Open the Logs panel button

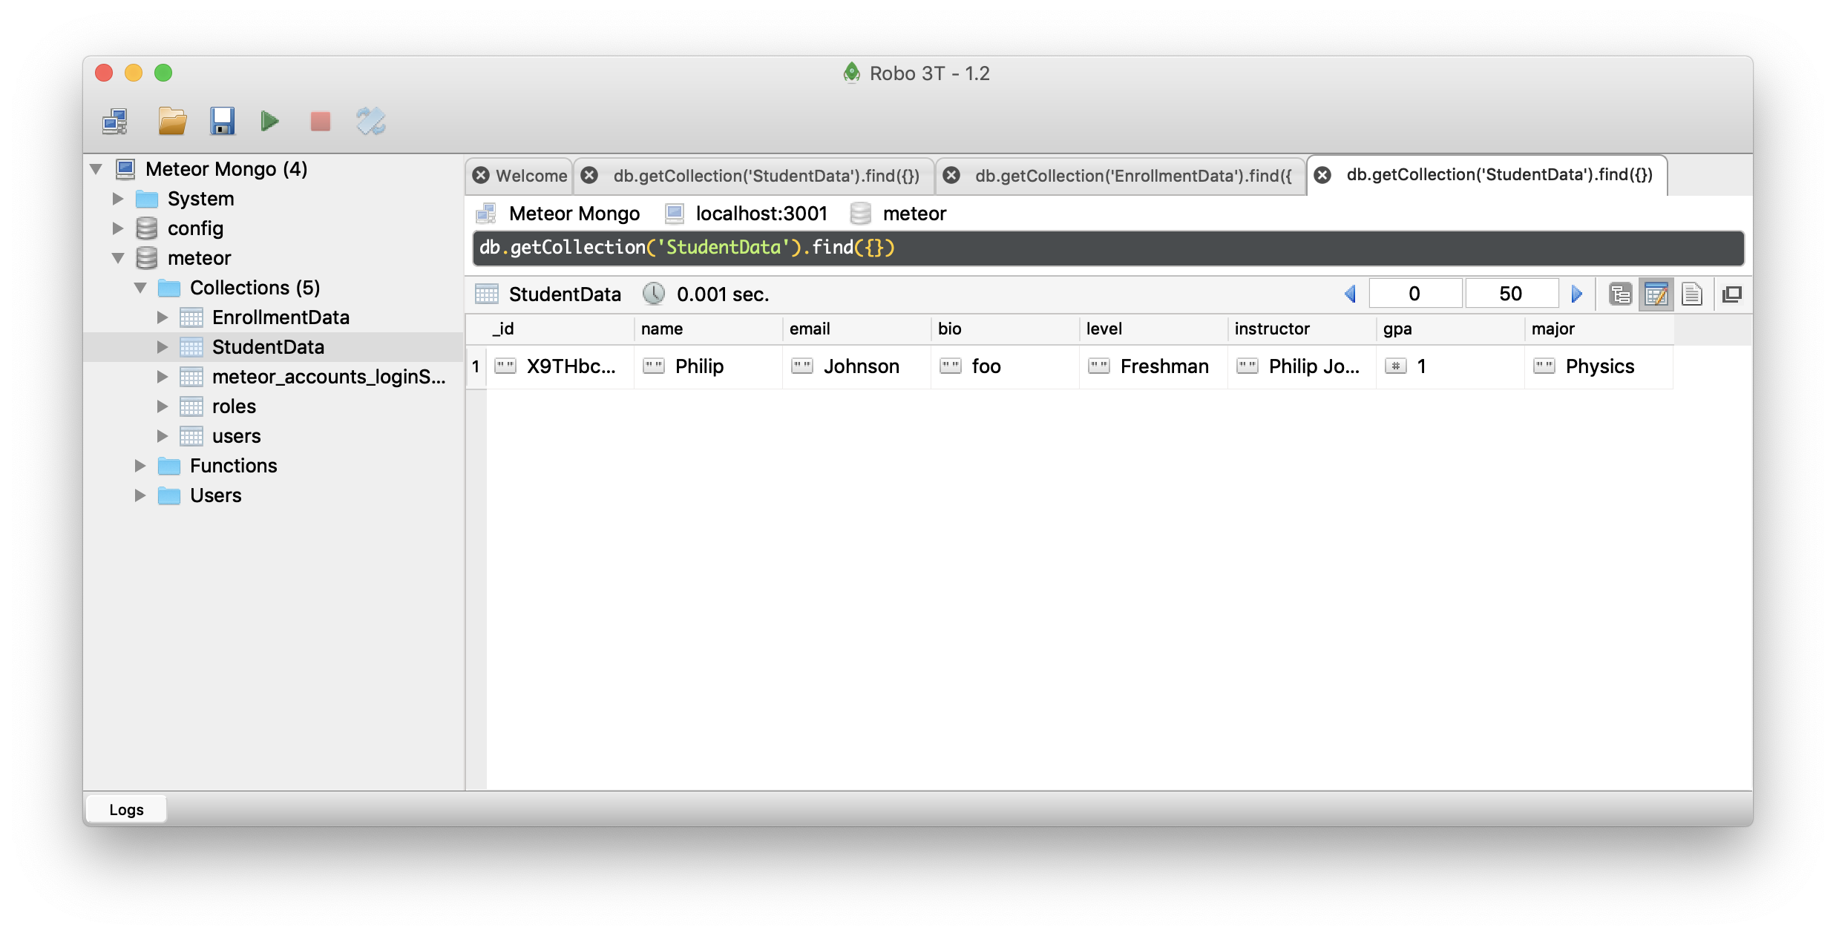(126, 809)
